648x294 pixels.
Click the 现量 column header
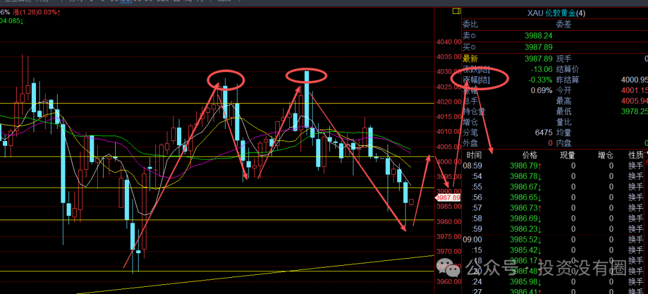point(568,155)
